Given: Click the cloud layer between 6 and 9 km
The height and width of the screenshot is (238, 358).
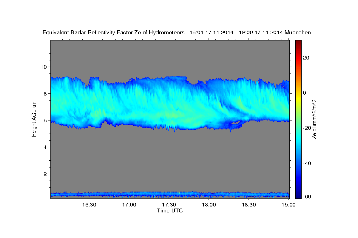Looking at the screenshot, I should [170, 104].
